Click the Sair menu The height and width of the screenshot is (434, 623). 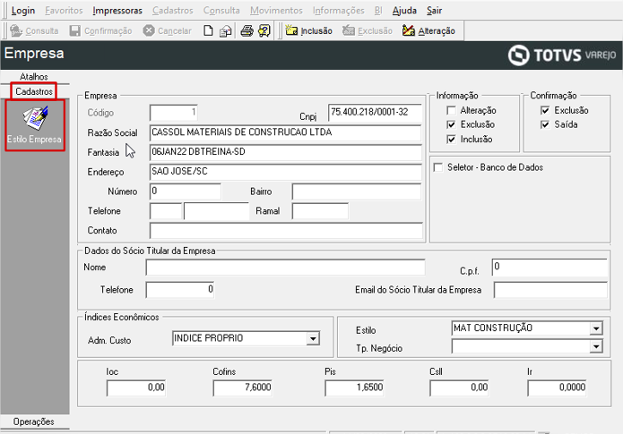coord(434,11)
